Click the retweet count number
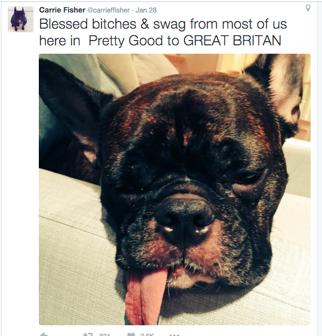Image resolution: width=322 pixels, height=336 pixels. coord(105,334)
